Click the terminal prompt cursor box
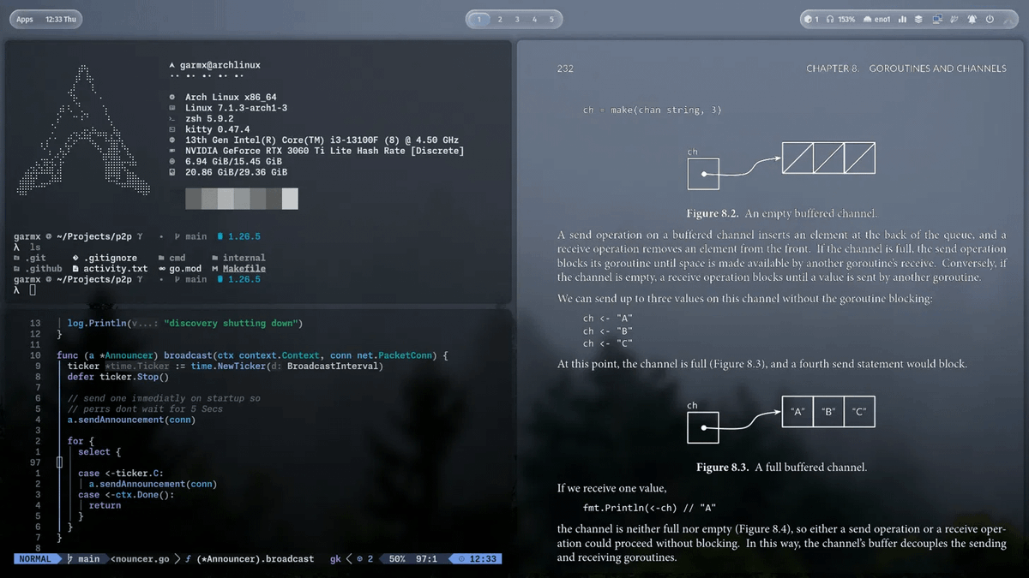 click(x=33, y=289)
